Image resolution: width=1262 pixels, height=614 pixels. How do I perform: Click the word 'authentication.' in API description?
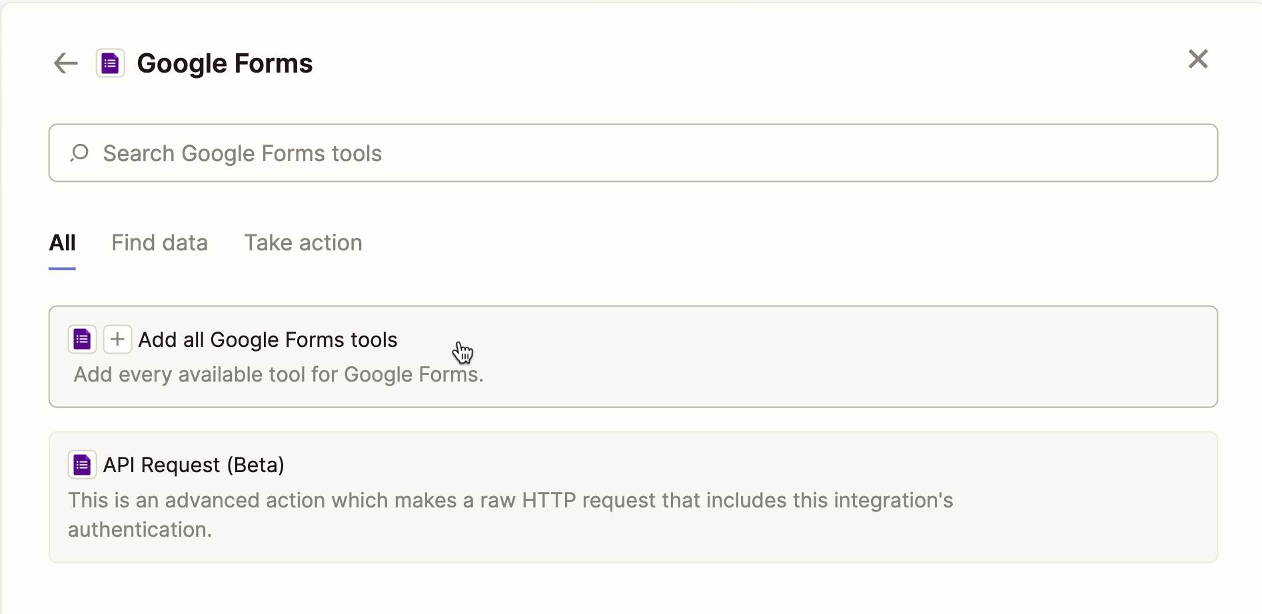(140, 530)
